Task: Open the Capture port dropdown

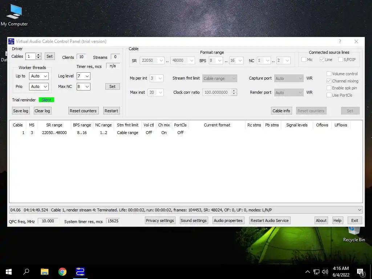Action: pyautogui.click(x=289, y=78)
